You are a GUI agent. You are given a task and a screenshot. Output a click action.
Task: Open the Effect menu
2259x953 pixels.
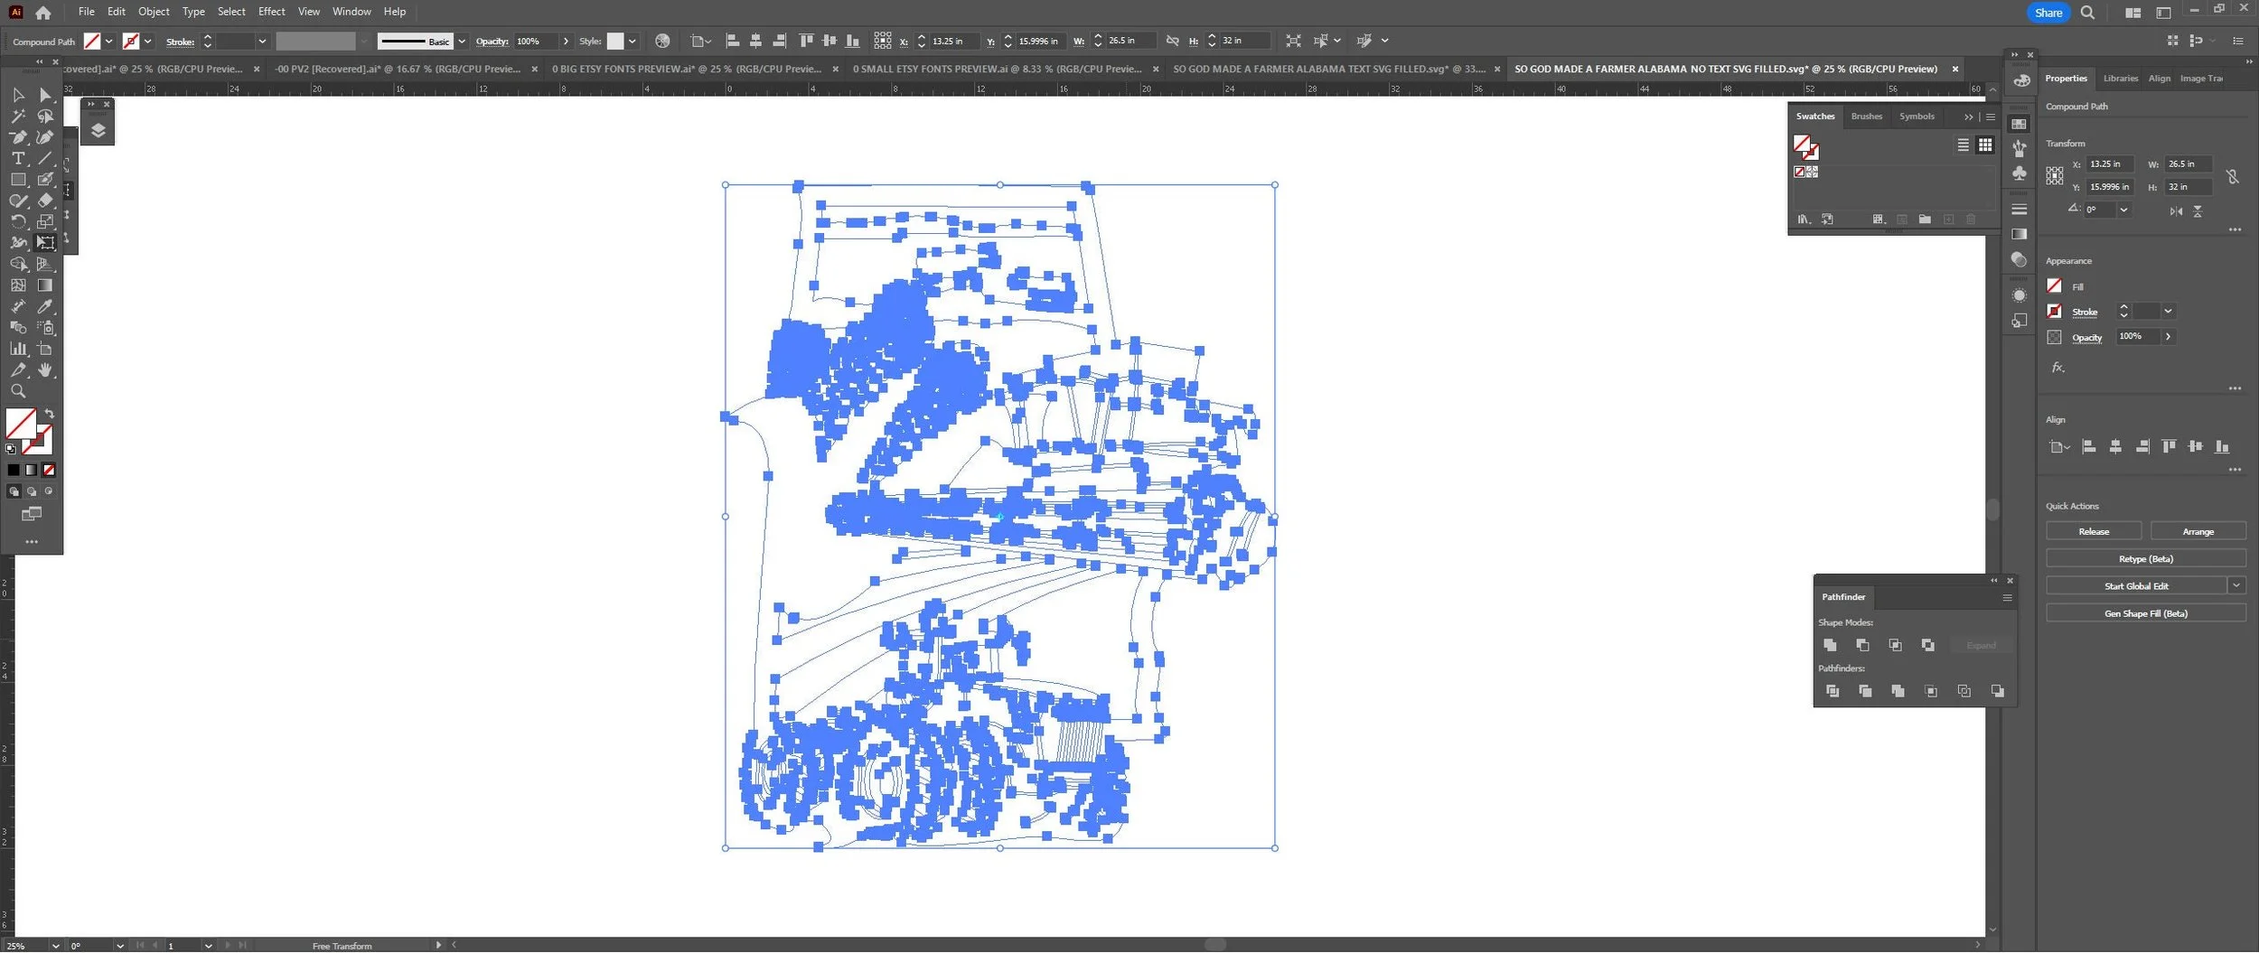tap(271, 12)
